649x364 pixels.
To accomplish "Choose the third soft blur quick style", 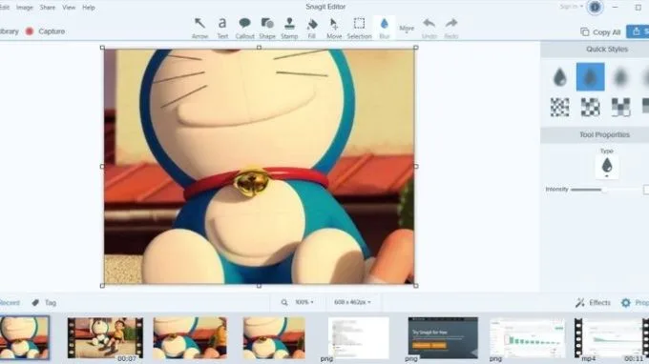I will [621, 77].
